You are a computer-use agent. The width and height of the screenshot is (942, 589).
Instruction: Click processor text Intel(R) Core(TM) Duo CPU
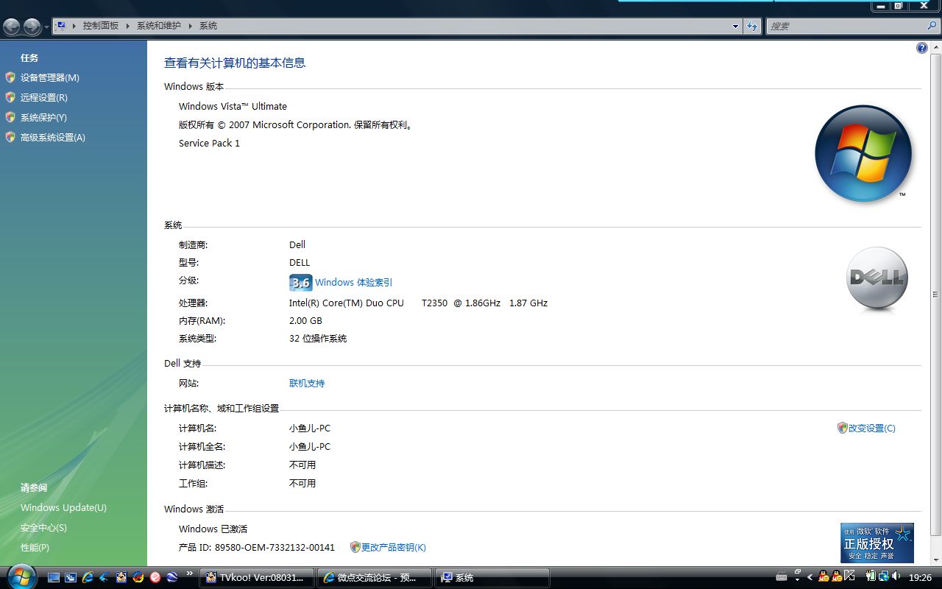347,303
